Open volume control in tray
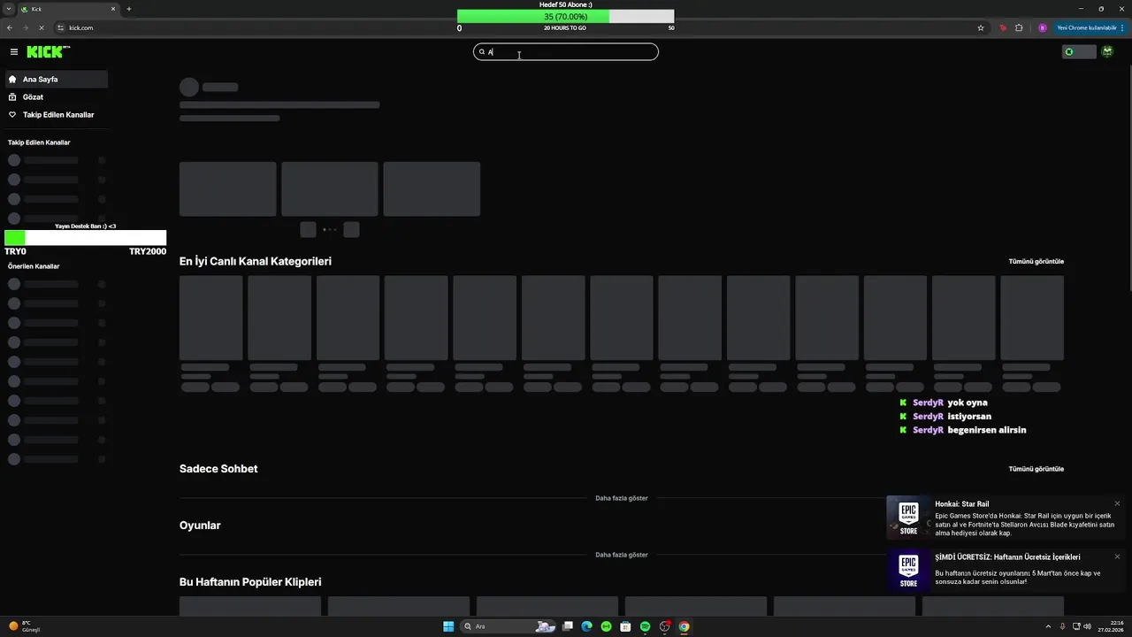The width and height of the screenshot is (1132, 637). click(x=1087, y=626)
